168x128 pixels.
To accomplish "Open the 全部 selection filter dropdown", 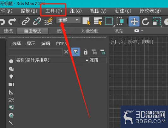I will [68, 20].
